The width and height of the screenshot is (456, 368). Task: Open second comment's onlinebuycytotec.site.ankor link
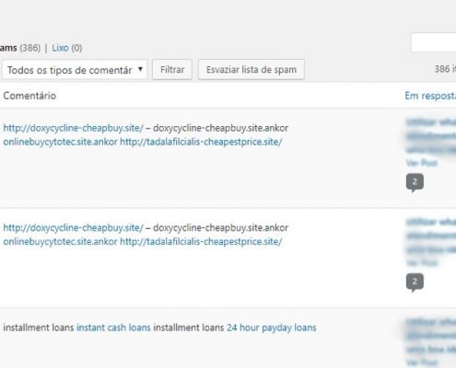coord(60,241)
